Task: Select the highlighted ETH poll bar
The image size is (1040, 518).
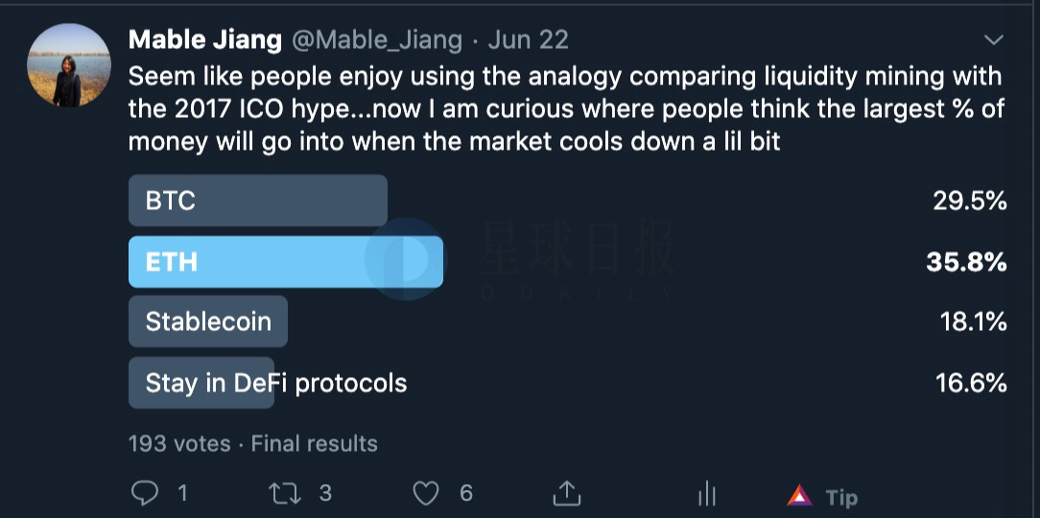Action: 286,261
